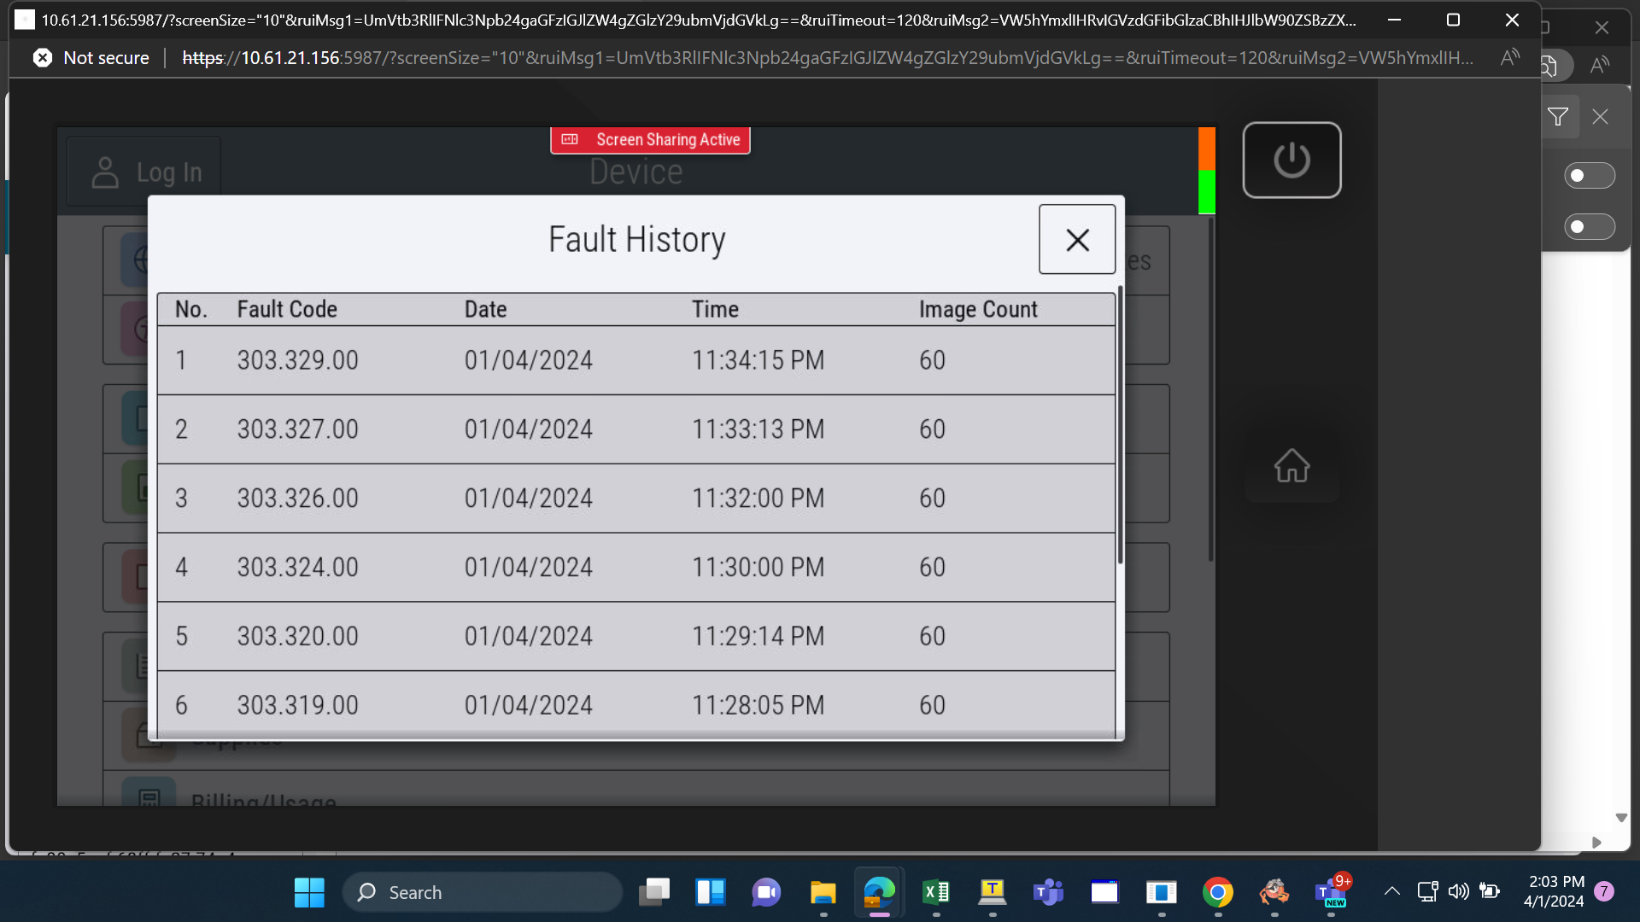Select fault row 303.329.00

pos(636,360)
